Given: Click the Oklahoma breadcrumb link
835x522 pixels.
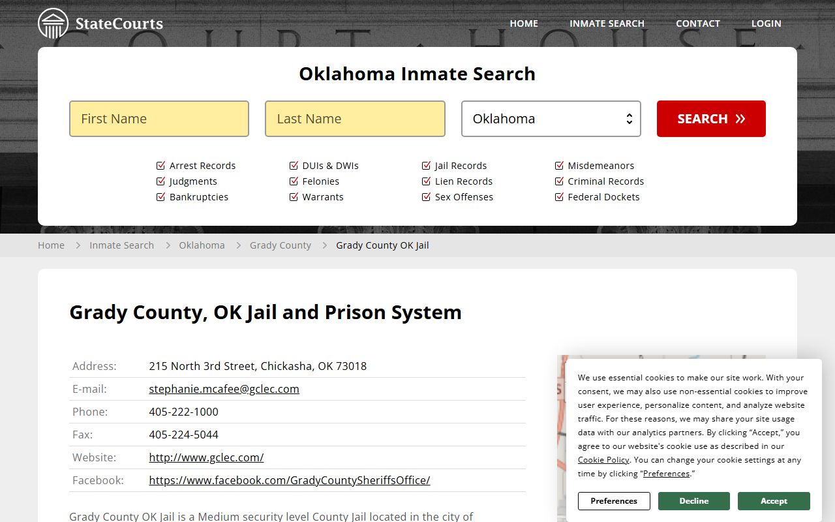Looking at the screenshot, I should coord(202,245).
